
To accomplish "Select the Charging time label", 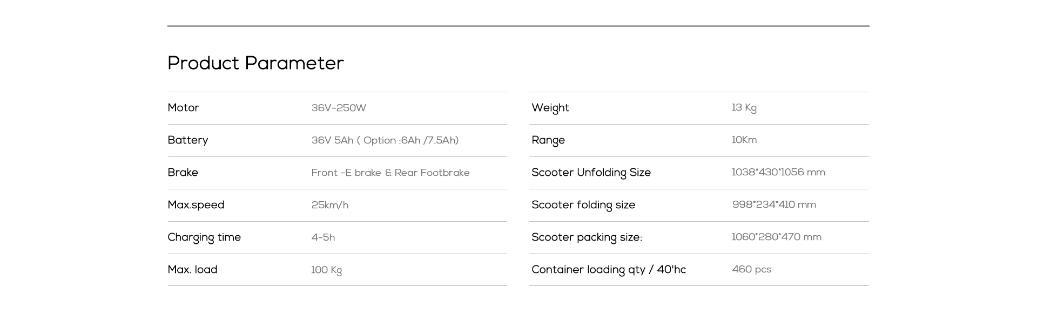I will pyautogui.click(x=204, y=237).
